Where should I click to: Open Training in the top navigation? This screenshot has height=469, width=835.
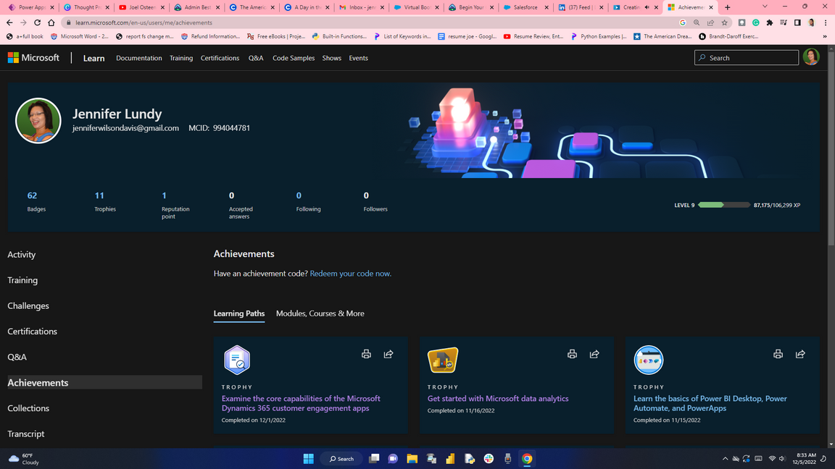[181, 58]
